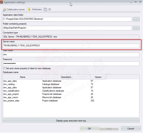Close the Application settings window
143x133 pixels.
[140, 2]
